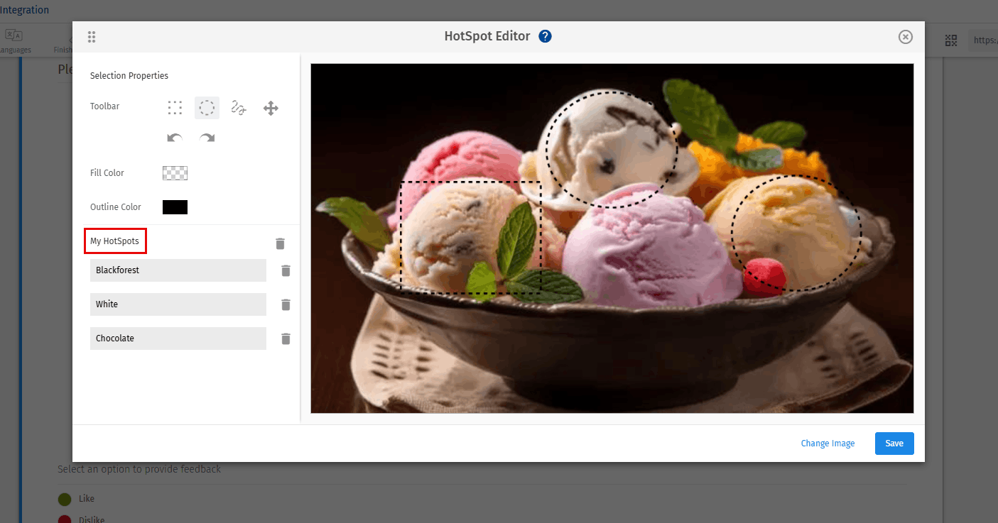Grab the dialog drag handle icon
Image resolution: width=998 pixels, height=523 pixels.
tap(92, 36)
